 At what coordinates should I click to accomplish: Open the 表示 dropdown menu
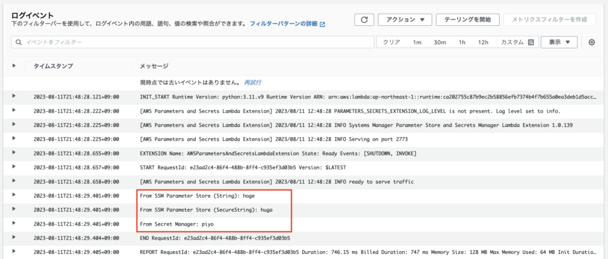pyautogui.click(x=559, y=42)
